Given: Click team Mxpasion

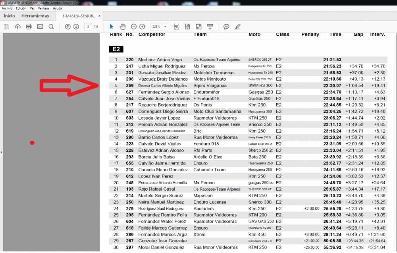Looking at the screenshot, I should click(203, 196).
